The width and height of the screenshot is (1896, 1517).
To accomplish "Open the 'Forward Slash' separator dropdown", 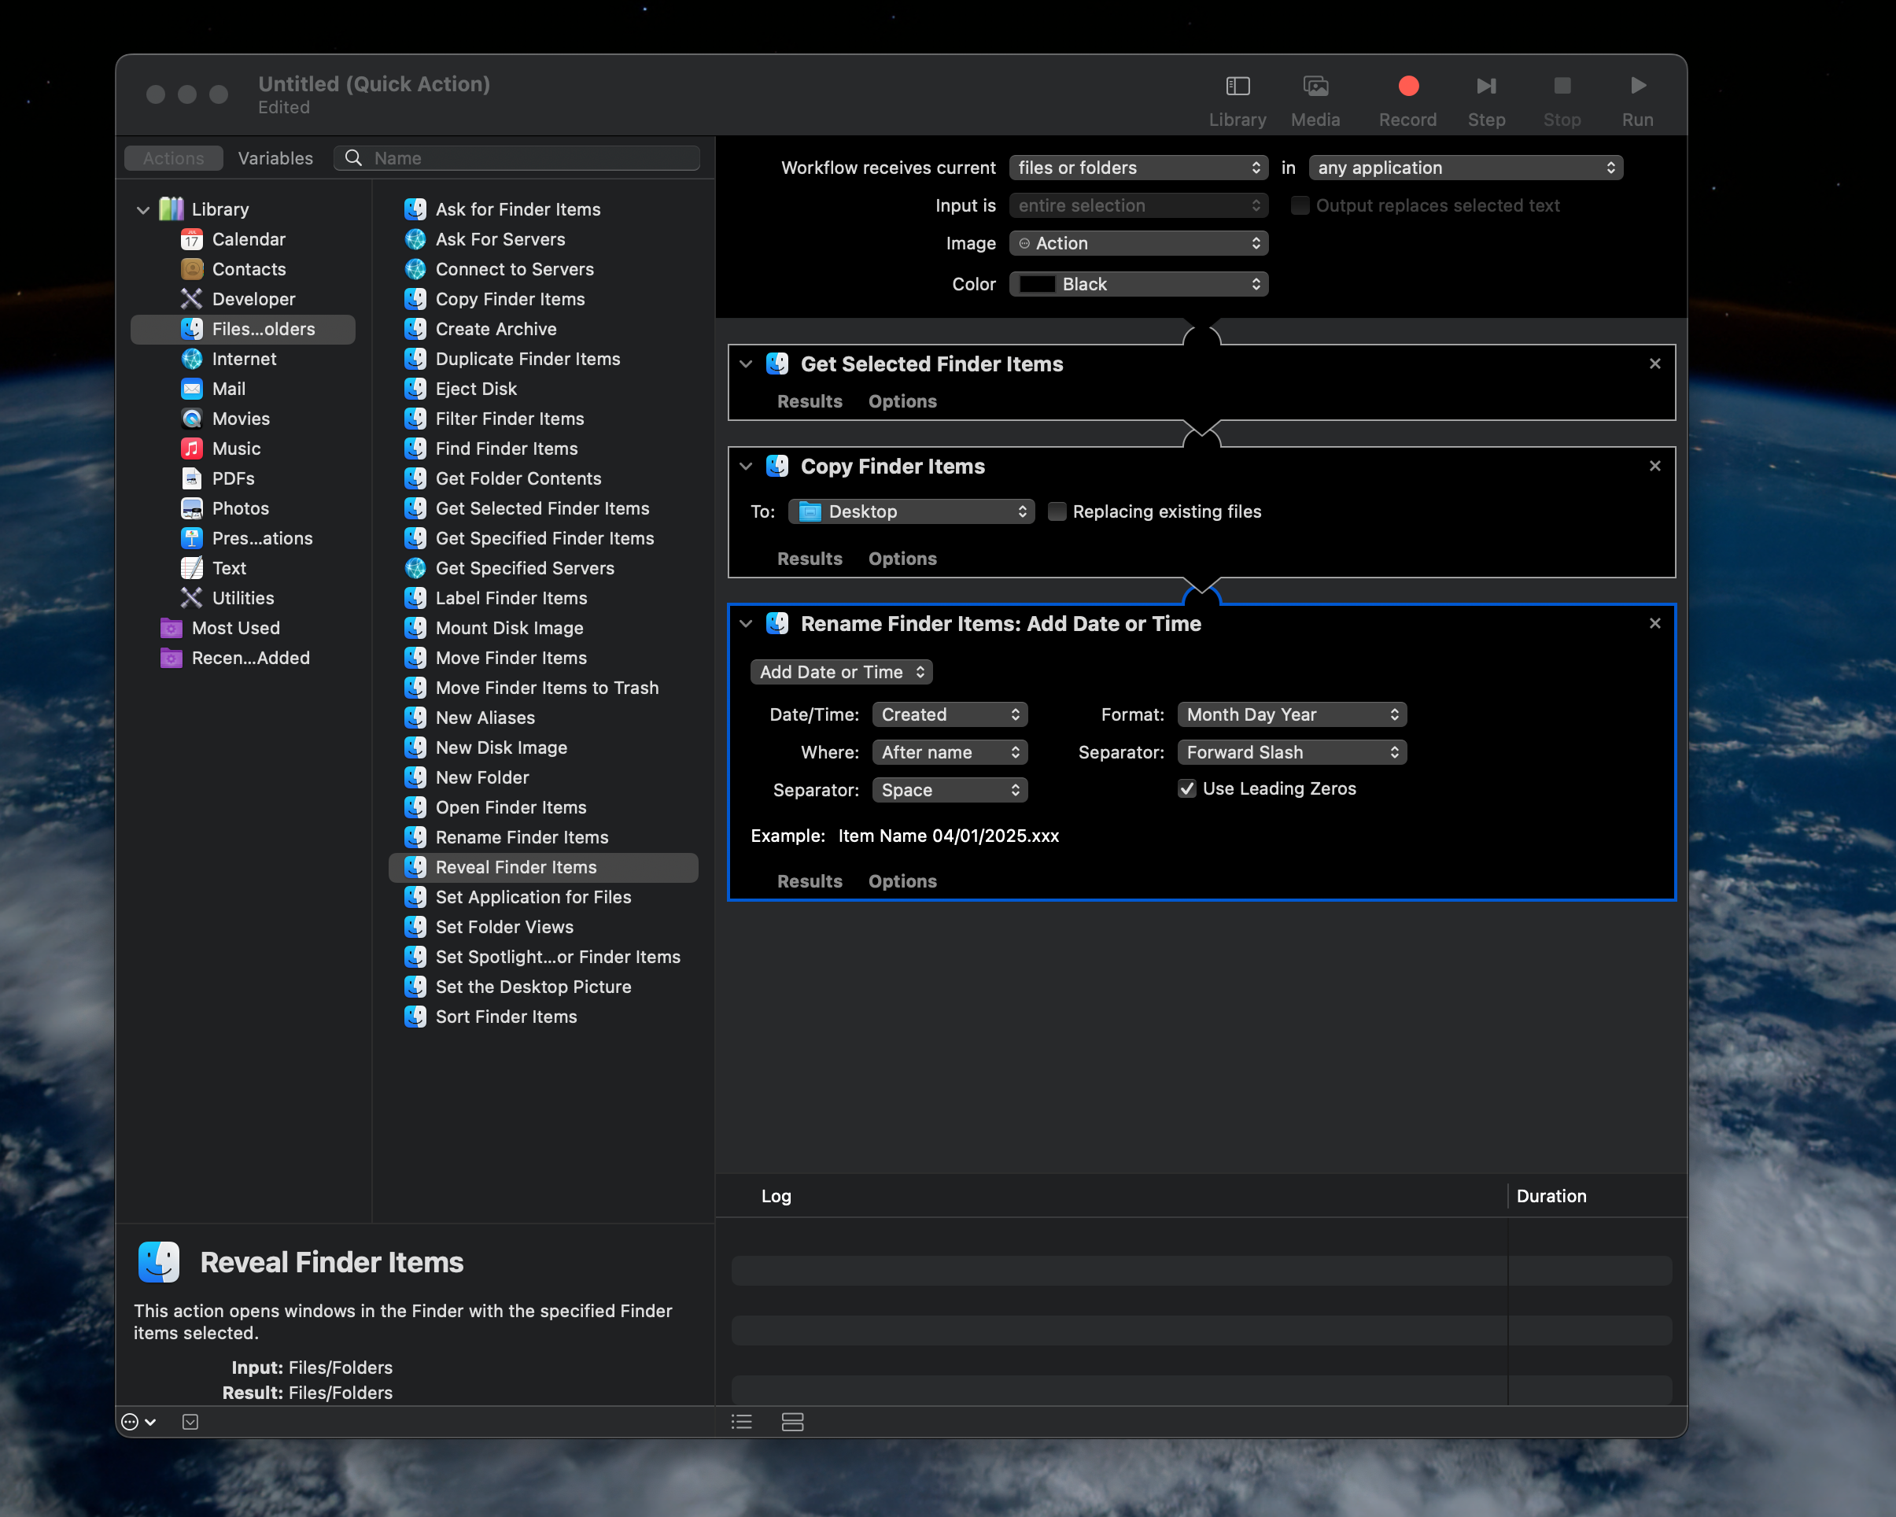I will (1292, 753).
